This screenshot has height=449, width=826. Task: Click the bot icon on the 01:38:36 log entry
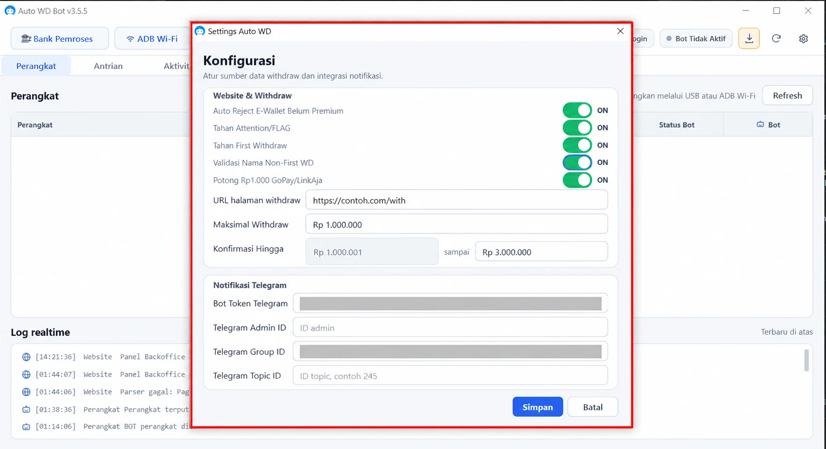pos(26,409)
